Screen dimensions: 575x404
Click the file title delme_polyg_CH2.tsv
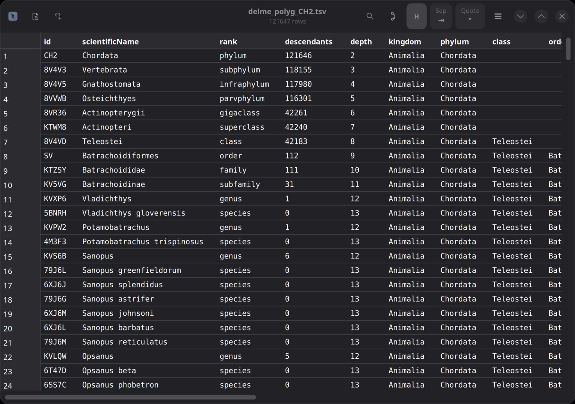pyautogui.click(x=287, y=12)
